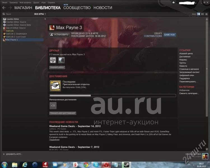Show the +31 locked achievements tile
Screen dimensions: 210x168
click(x=53, y=106)
